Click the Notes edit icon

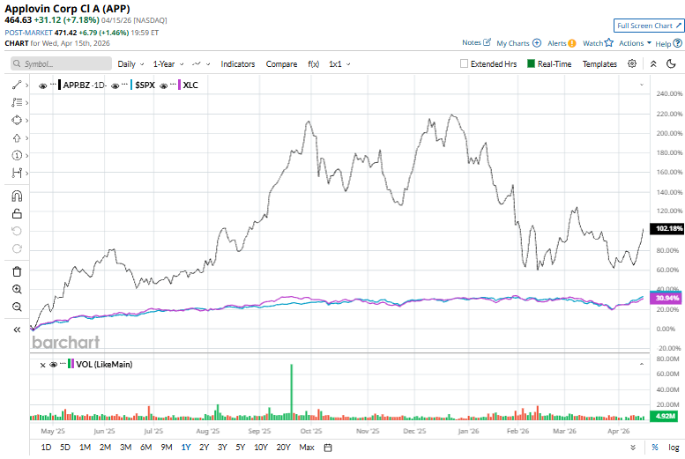(x=488, y=42)
